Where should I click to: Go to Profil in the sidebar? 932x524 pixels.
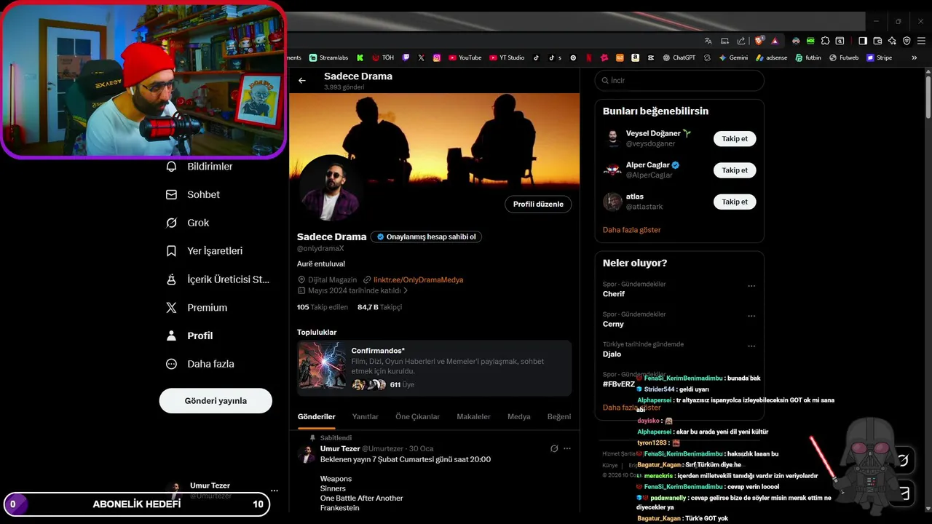189,336
